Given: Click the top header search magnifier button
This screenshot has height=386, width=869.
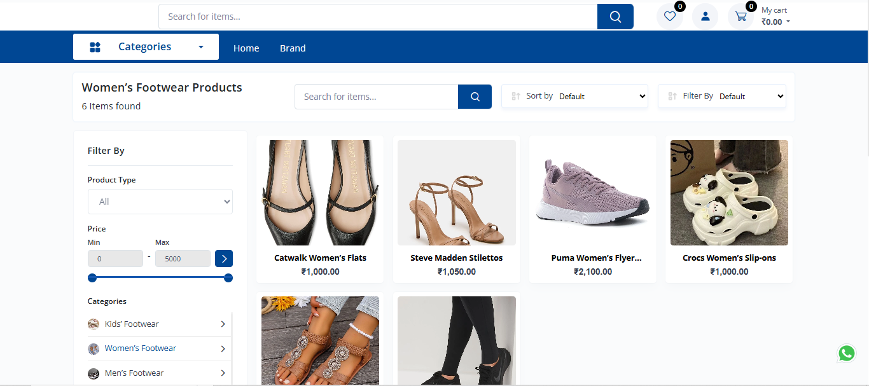Looking at the screenshot, I should pyautogui.click(x=615, y=17).
